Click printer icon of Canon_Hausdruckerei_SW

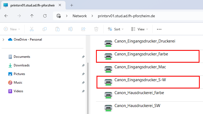click(x=108, y=108)
